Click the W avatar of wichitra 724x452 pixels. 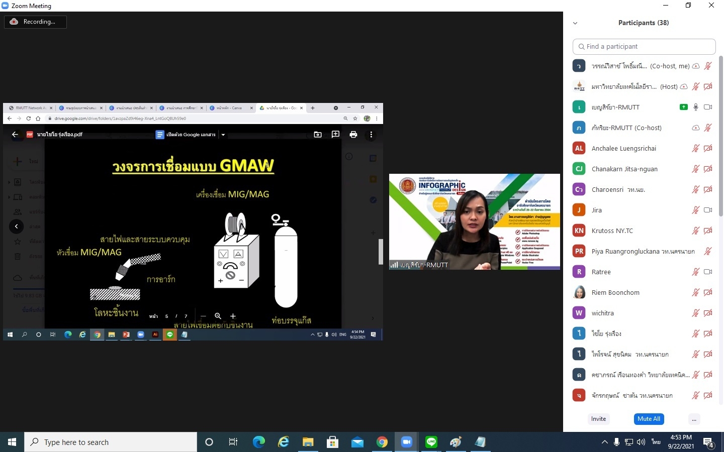click(579, 313)
